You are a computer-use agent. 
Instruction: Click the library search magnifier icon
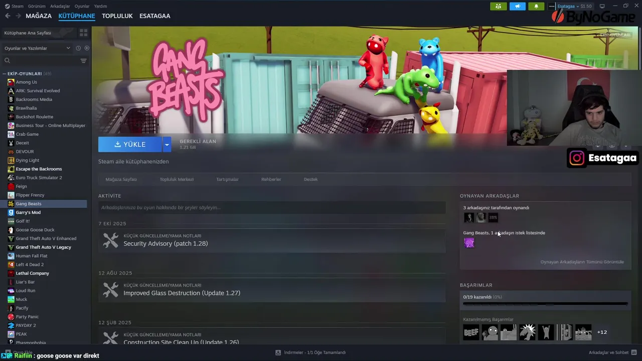coord(7,61)
